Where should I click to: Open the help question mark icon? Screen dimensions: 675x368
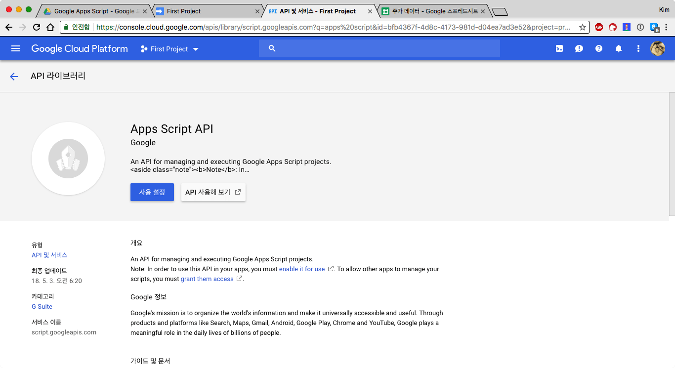[599, 48]
